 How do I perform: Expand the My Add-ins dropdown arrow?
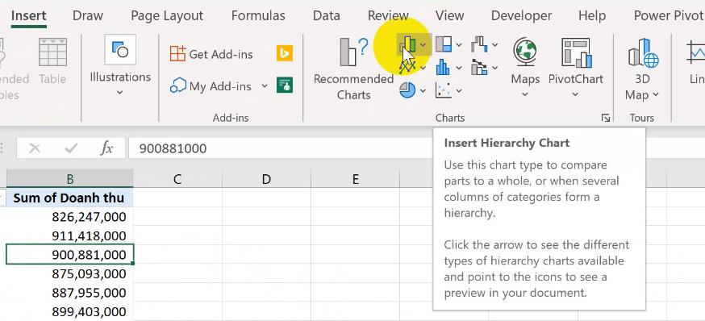(x=265, y=85)
